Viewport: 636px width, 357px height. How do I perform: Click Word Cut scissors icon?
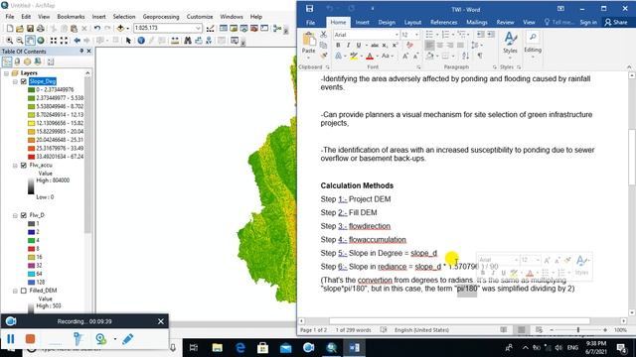[323, 35]
